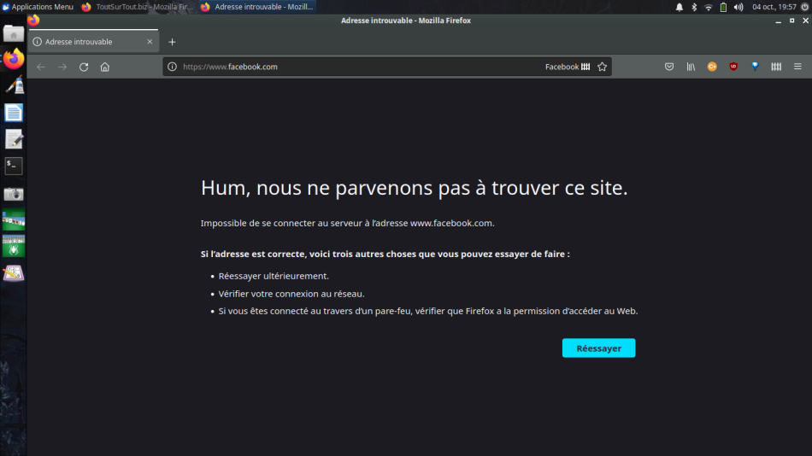The image size is (812, 456).
Task: Launch the solitaire card game in dock
Action: tap(14, 220)
